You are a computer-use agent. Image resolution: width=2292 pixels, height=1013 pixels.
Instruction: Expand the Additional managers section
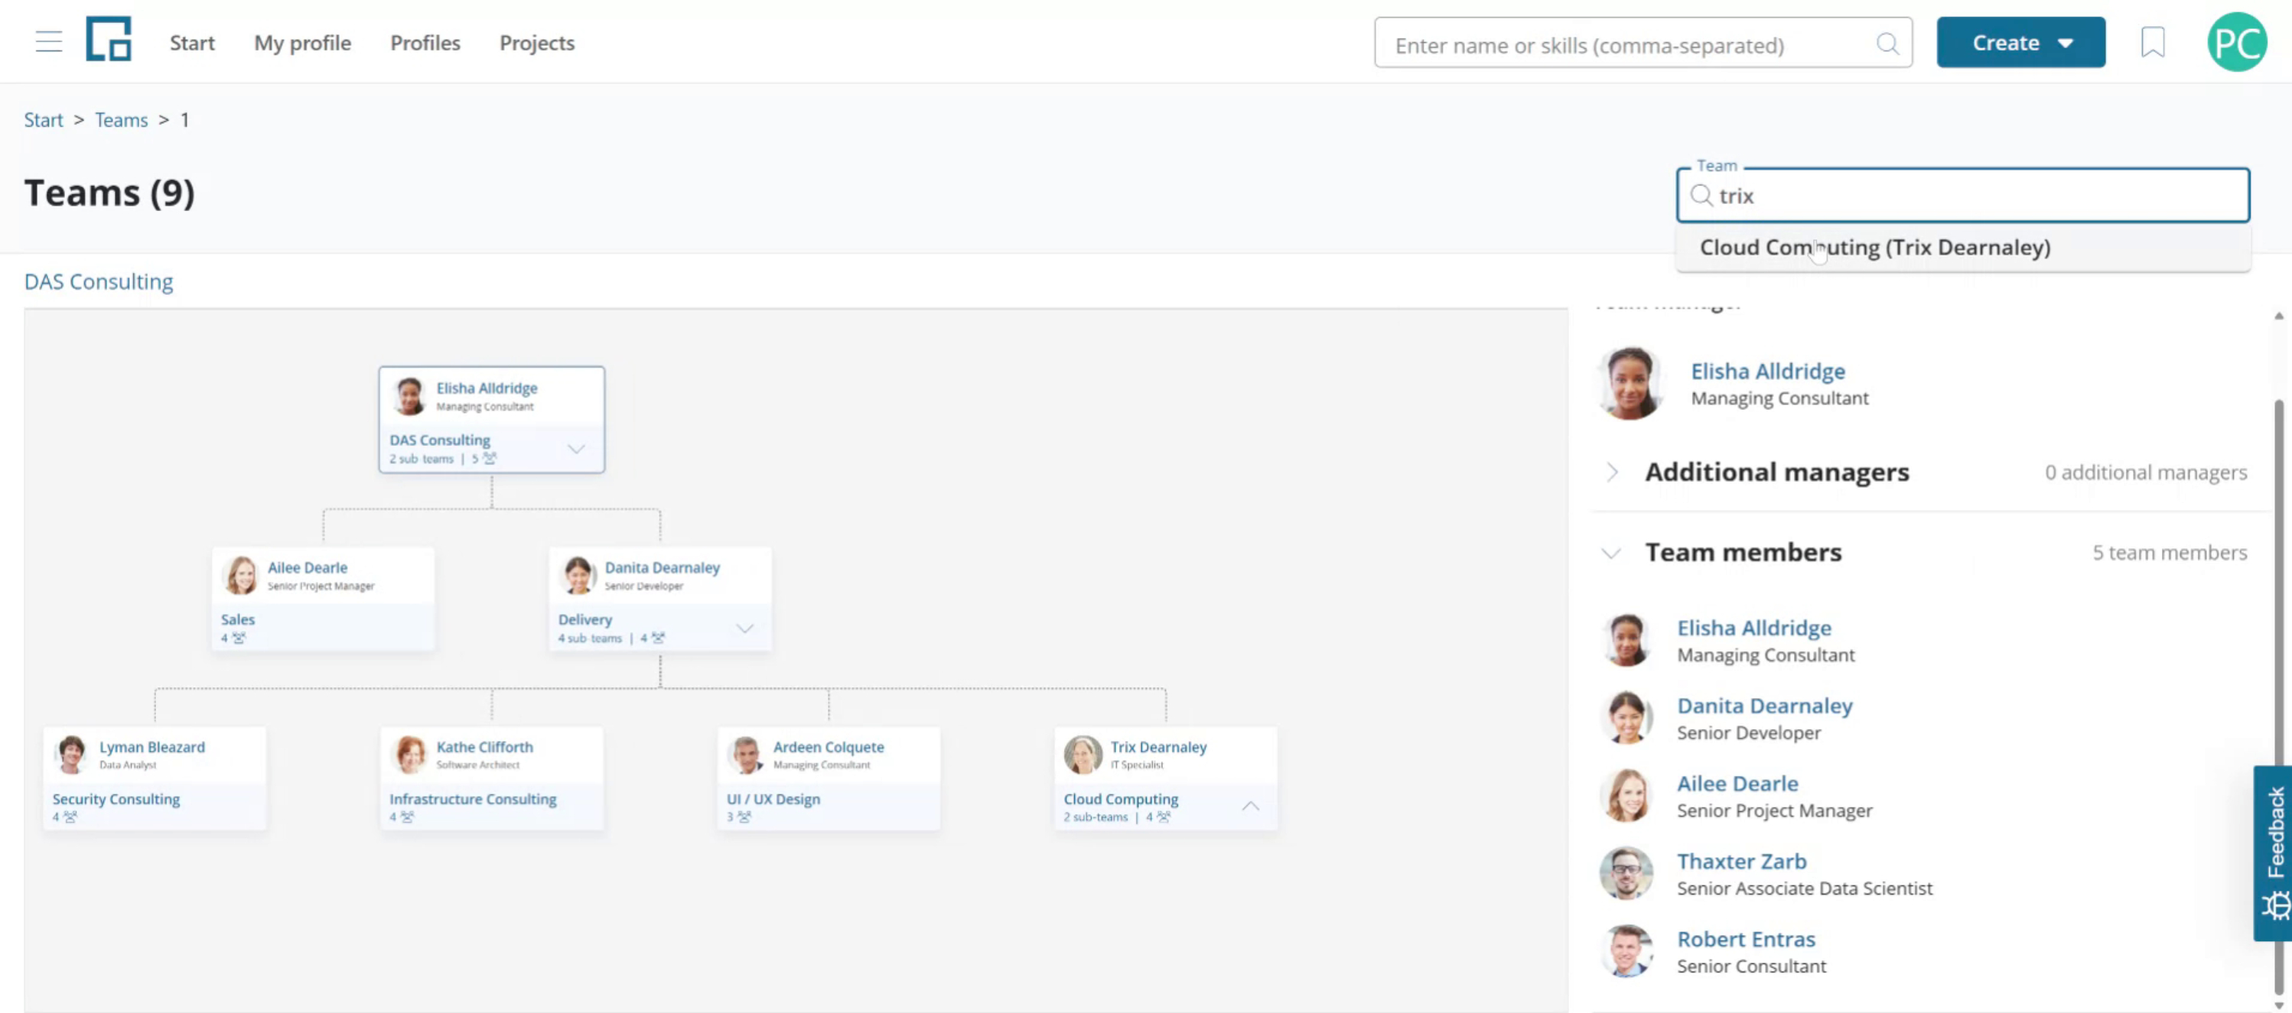click(x=1612, y=472)
